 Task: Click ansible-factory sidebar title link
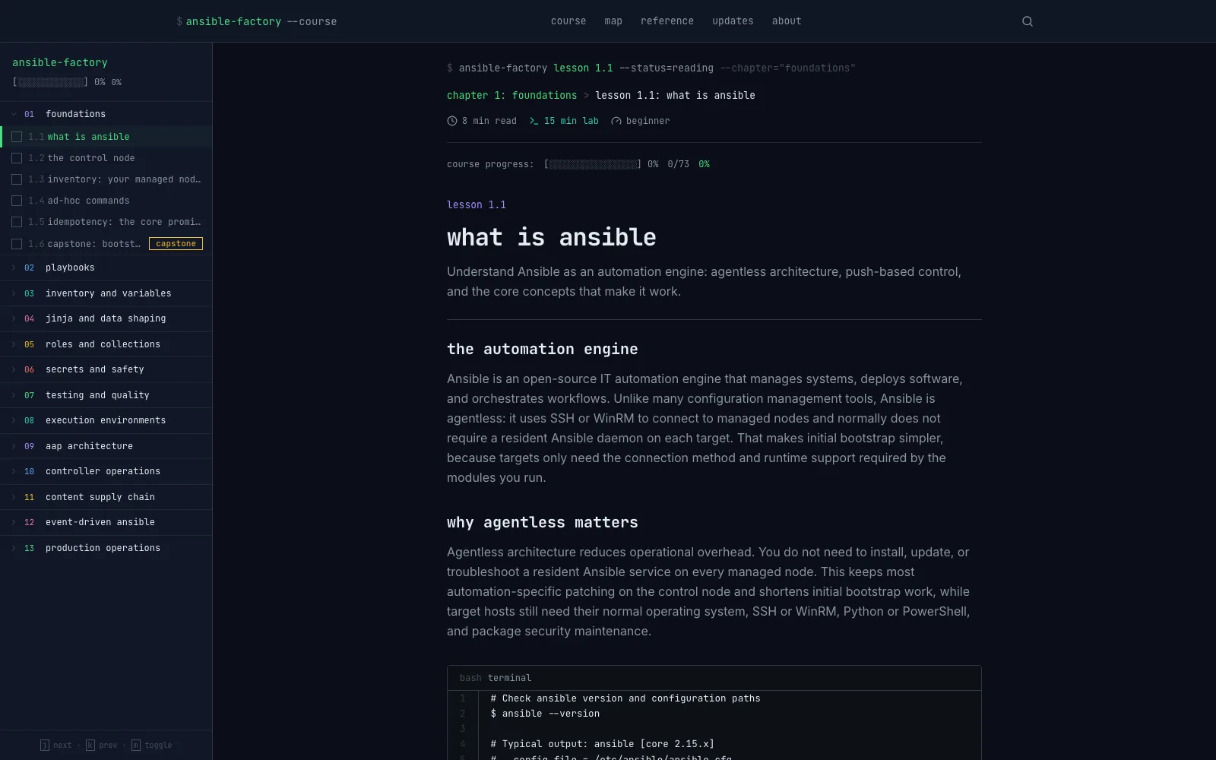(x=60, y=62)
